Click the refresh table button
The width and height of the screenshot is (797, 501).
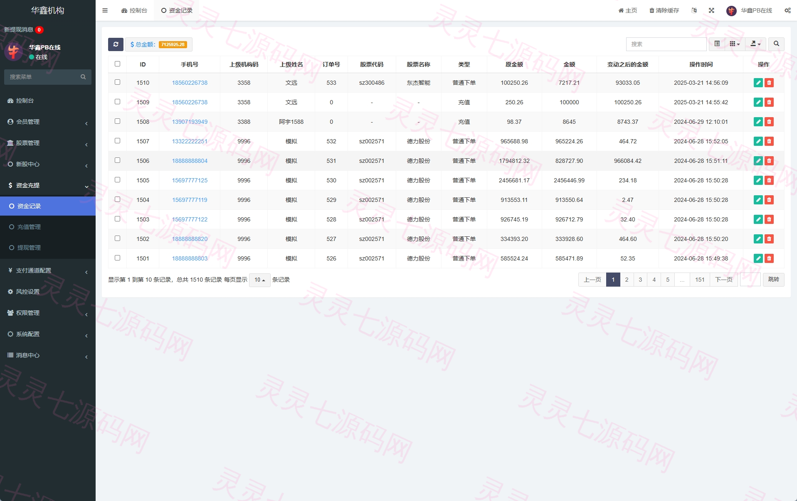pos(116,44)
